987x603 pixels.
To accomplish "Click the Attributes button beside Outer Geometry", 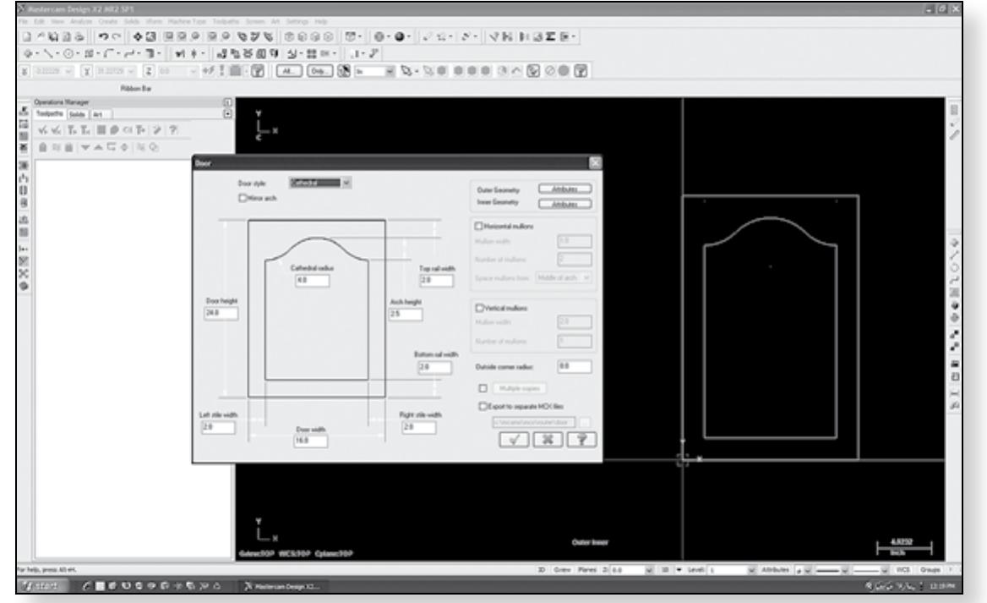I will tap(566, 189).
